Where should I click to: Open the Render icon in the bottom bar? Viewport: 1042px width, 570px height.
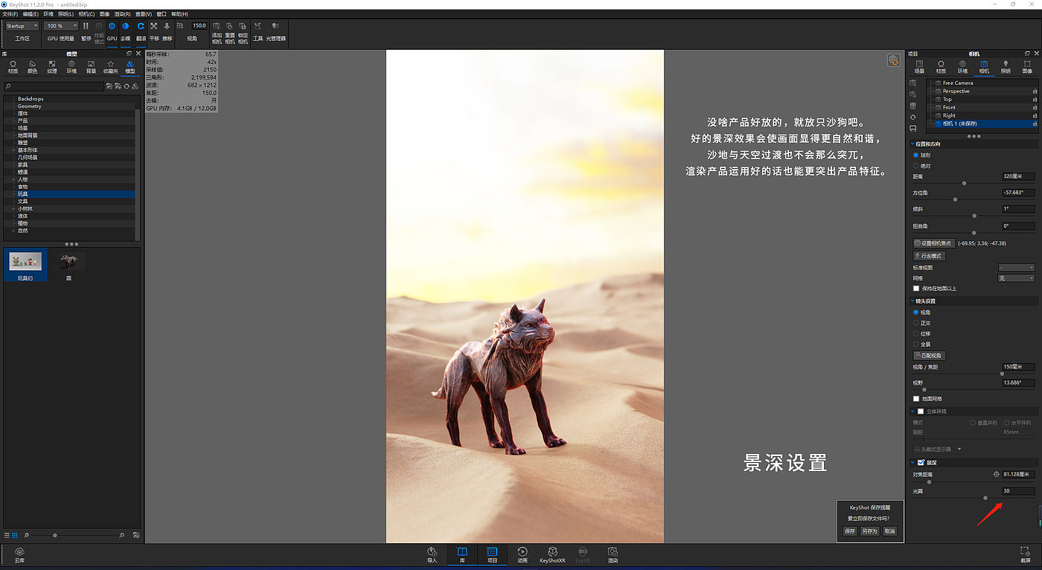tap(612, 554)
